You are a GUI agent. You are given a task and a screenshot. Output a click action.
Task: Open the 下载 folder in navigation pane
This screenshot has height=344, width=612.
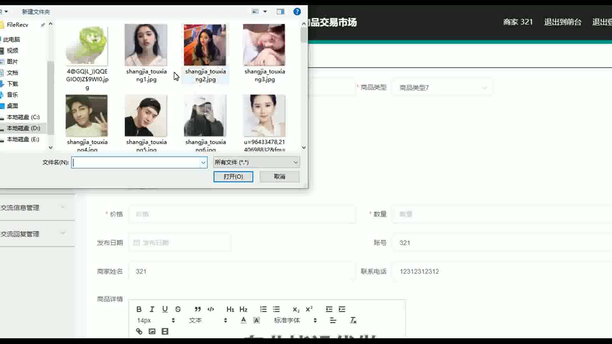tap(12, 84)
